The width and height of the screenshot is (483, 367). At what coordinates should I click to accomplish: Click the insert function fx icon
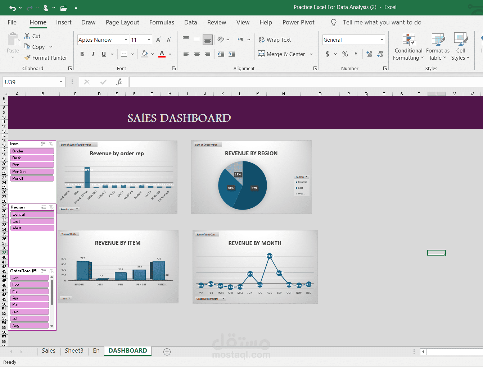coord(119,82)
